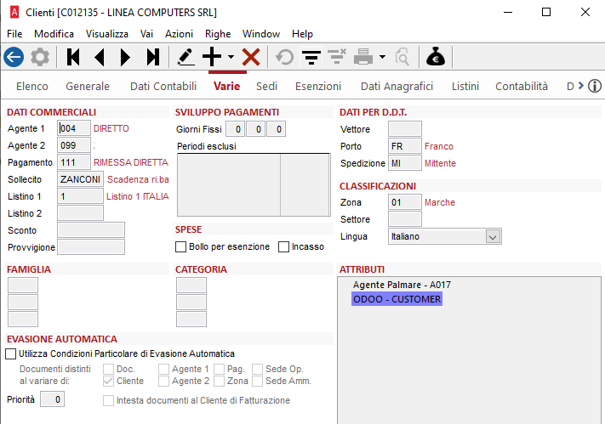Go to the previous customer record
605x424 pixels.
[x=100, y=57]
